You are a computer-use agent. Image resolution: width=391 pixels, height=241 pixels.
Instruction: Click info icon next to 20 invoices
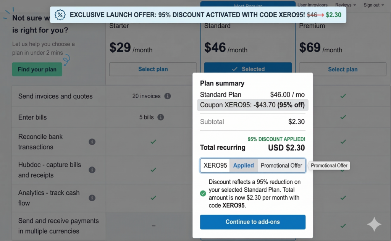click(x=167, y=96)
